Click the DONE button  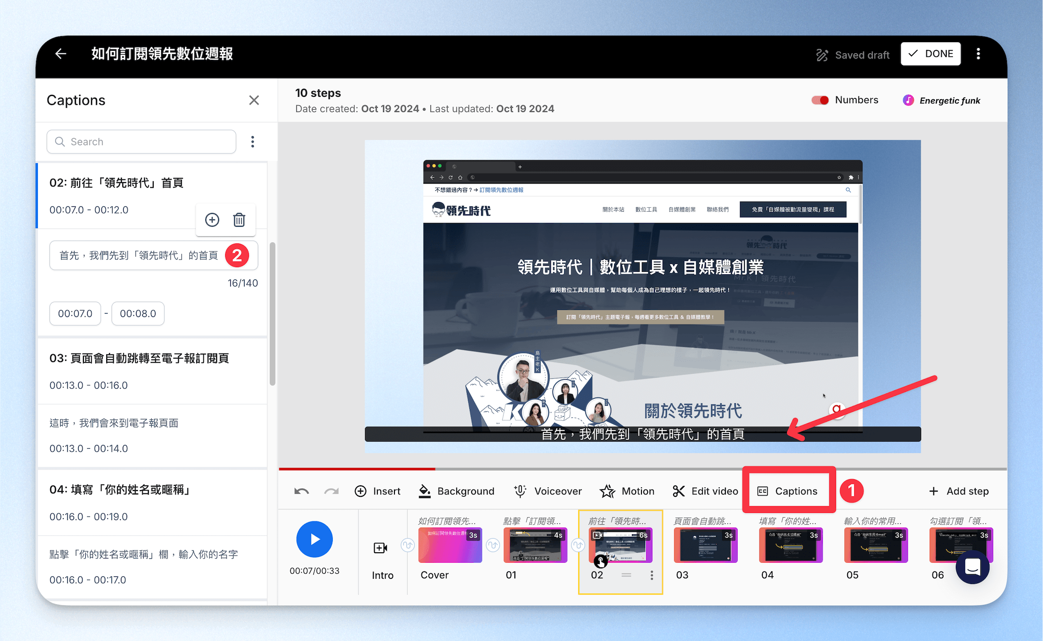click(x=931, y=54)
